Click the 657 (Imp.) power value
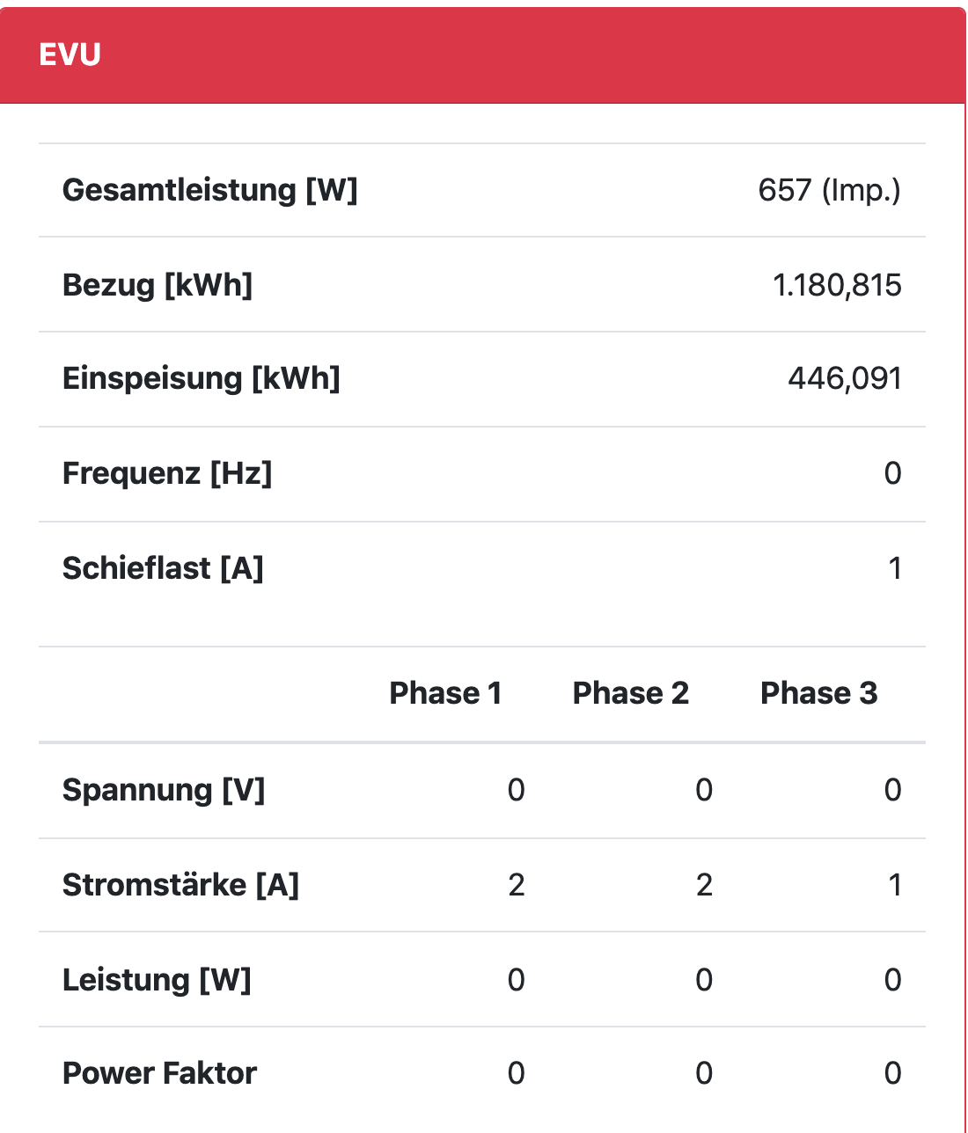Viewport: 968px width, 1133px height. click(x=829, y=190)
